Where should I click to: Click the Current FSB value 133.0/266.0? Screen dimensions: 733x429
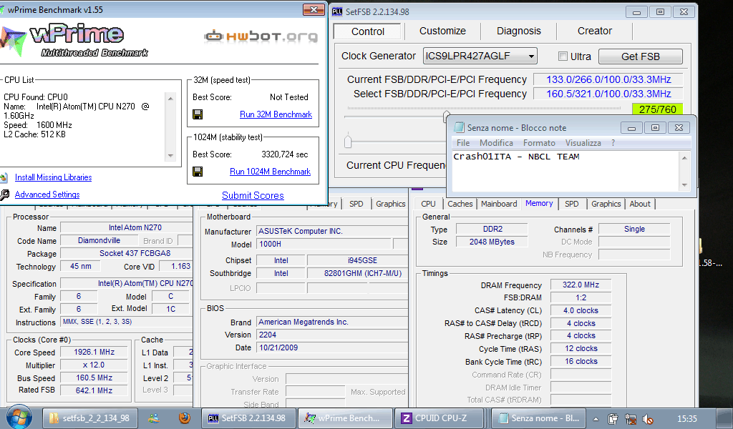(608, 79)
